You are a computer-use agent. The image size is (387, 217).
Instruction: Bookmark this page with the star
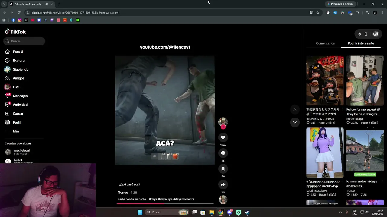click(x=318, y=13)
